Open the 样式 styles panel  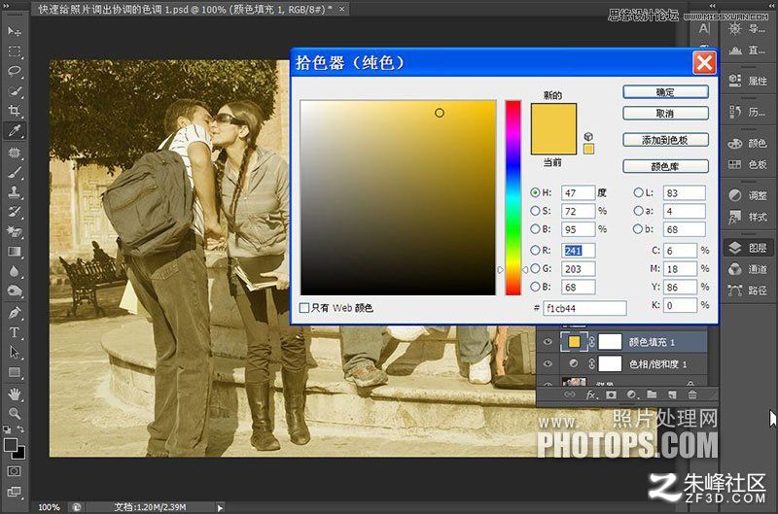pyautogui.click(x=749, y=217)
